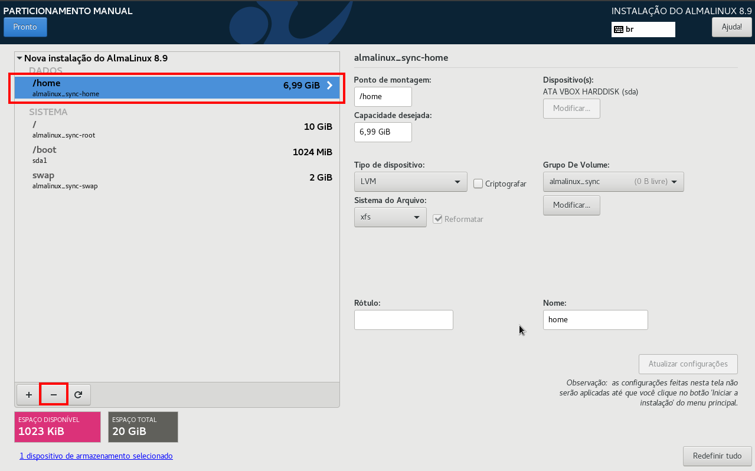
Task: Click the Pronto button
Action: pos(25,27)
